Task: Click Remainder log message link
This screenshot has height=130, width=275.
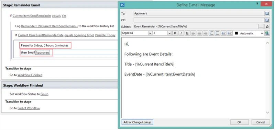Action: [49, 26]
